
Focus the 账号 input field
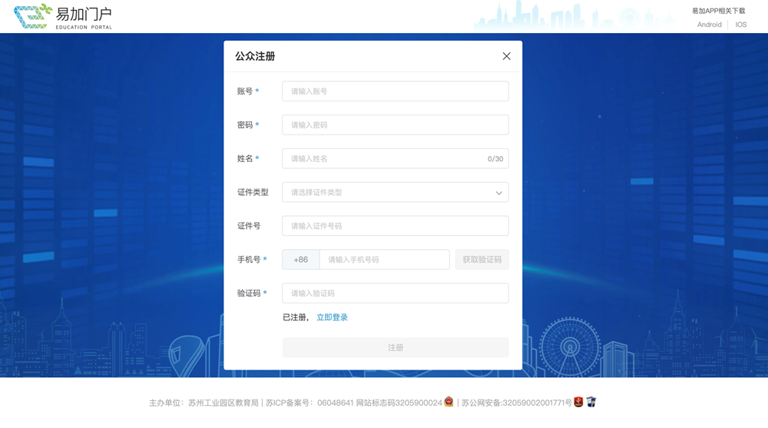click(x=395, y=91)
